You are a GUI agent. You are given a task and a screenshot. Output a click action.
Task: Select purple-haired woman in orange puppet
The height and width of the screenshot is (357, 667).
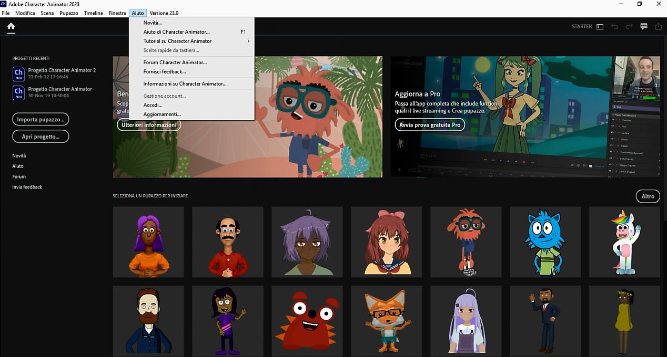(x=148, y=242)
